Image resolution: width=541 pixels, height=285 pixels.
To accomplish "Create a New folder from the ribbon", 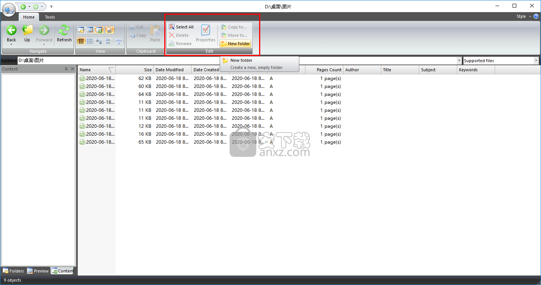I will pos(236,44).
